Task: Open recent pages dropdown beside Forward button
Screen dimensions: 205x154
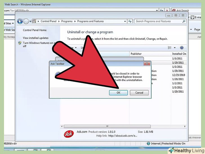Action: (x=30, y=21)
